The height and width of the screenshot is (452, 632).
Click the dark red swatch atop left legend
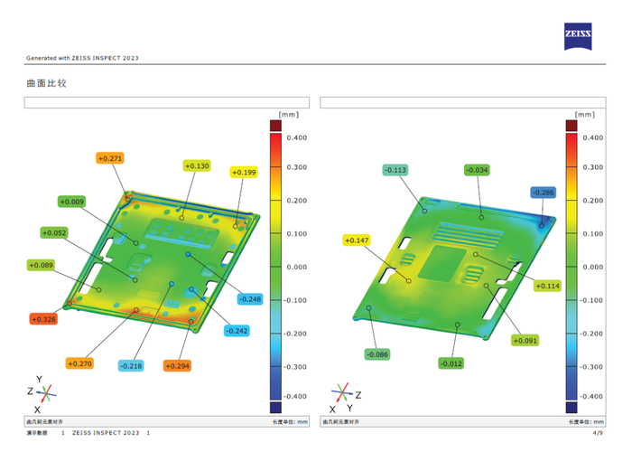pos(275,125)
